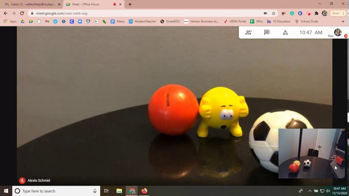349x196 pixels.
Task: Open the Extensions puzzle menu
Action: click(316, 13)
